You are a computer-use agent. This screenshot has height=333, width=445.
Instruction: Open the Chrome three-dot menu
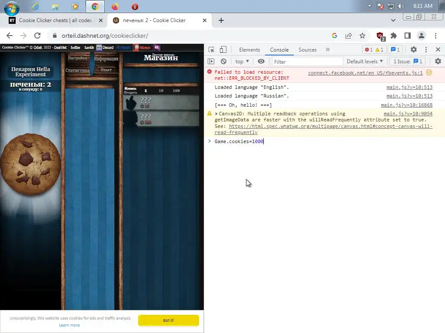435,36
